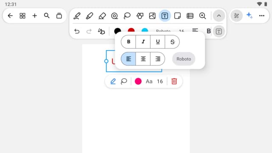Image resolution: width=272 pixels, height=153 pixels.
Task: Set right text alignment
Action: pyautogui.click(x=158, y=59)
